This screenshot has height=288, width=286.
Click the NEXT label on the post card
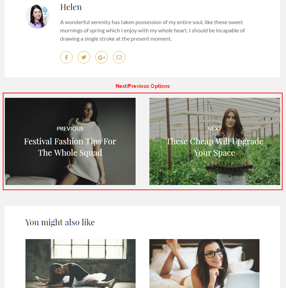(214, 129)
